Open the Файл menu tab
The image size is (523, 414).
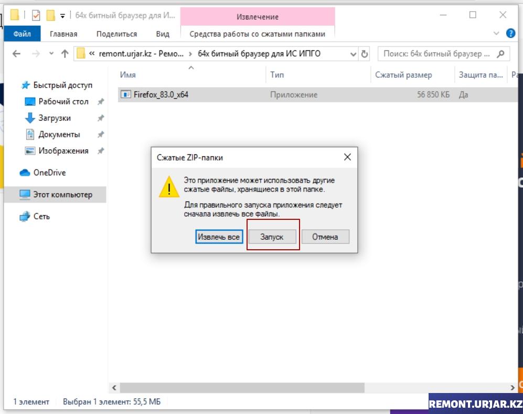pyautogui.click(x=22, y=34)
